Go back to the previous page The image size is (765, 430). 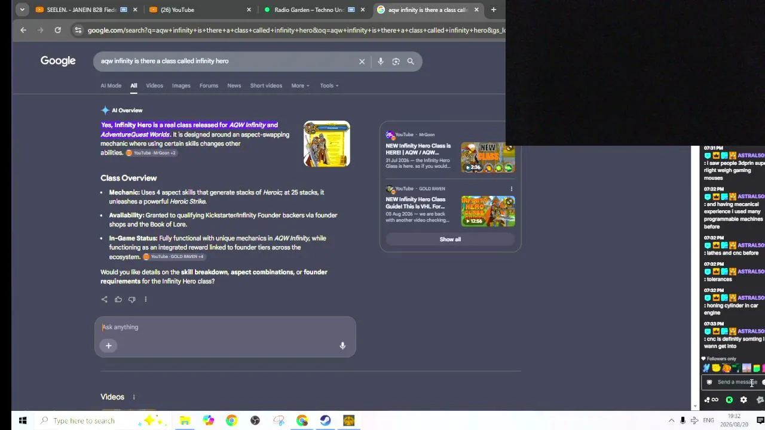[x=23, y=30]
